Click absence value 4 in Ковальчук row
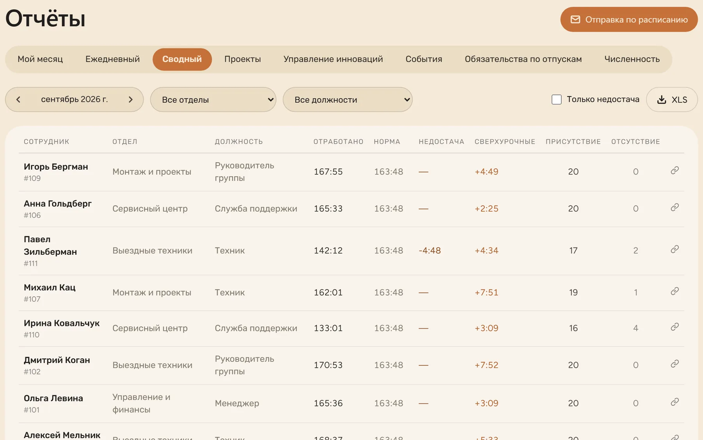The width and height of the screenshot is (703, 440). (x=635, y=328)
